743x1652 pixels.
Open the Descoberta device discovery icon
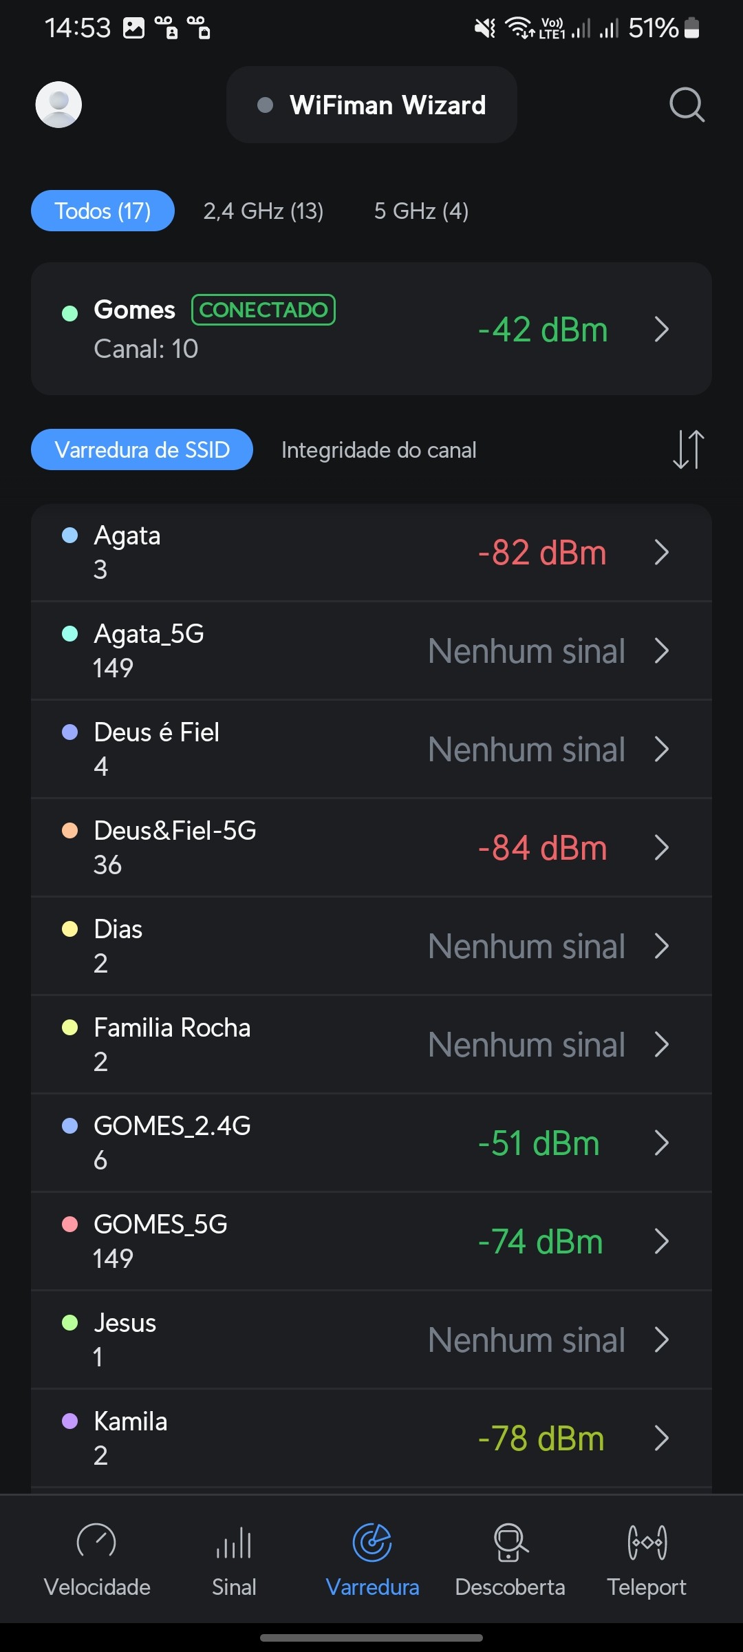click(510, 1542)
